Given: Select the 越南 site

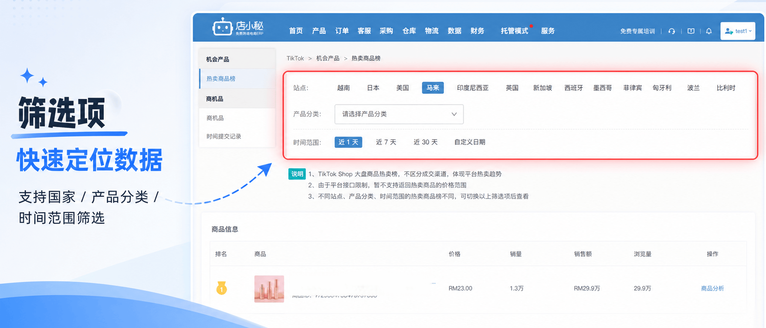Looking at the screenshot, I should coord(343,88).
